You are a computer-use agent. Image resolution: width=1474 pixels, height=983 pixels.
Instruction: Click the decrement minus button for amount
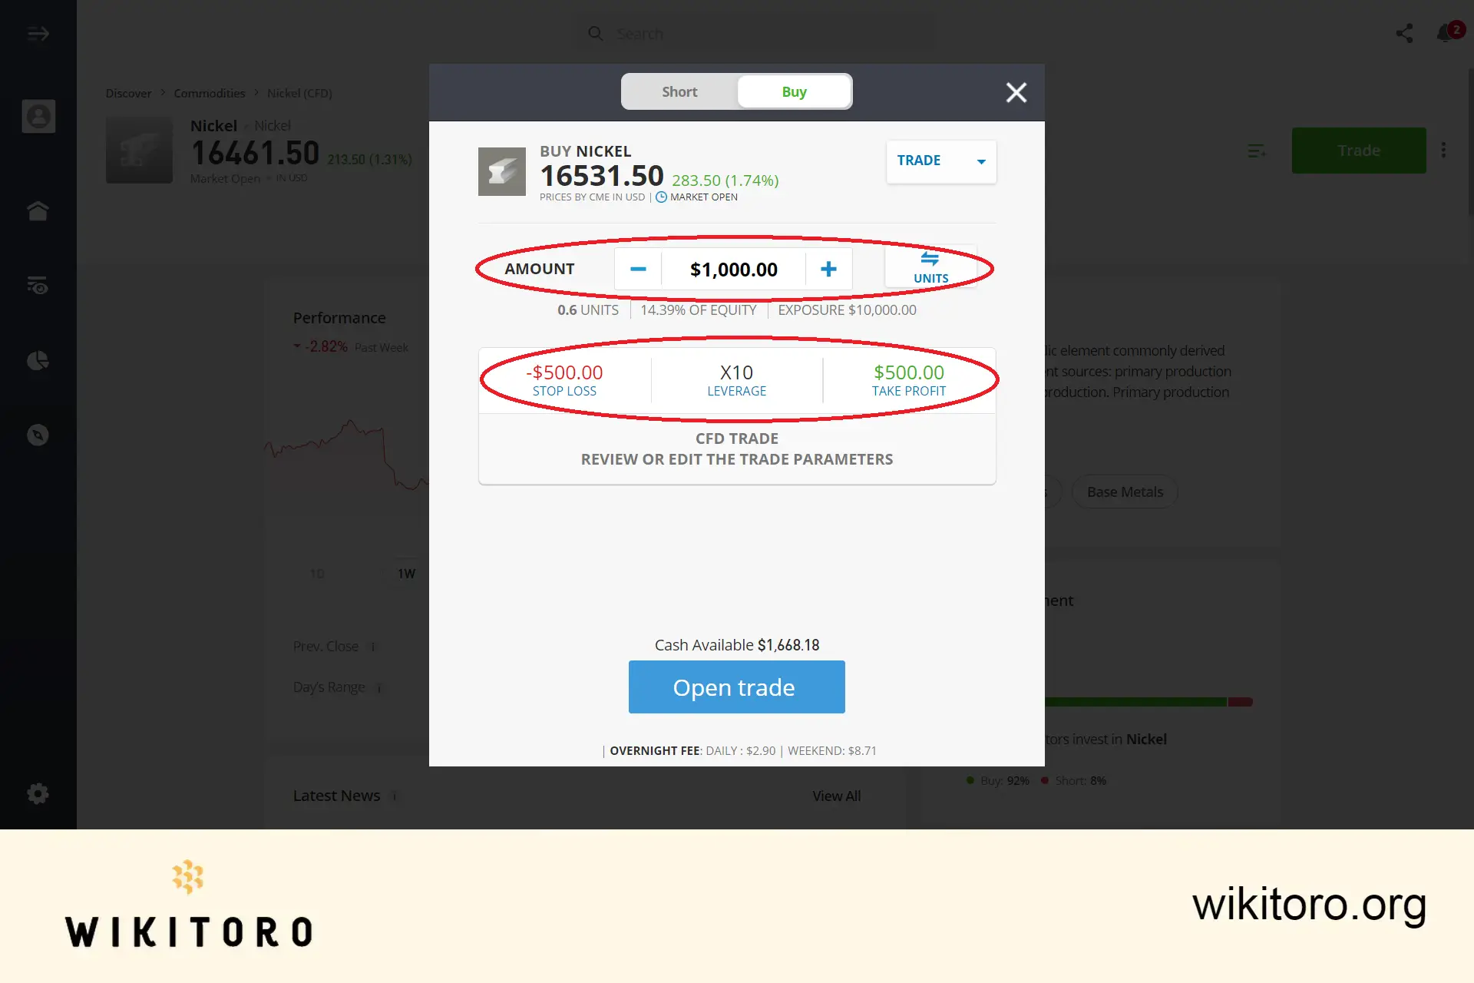coord(637,269)
